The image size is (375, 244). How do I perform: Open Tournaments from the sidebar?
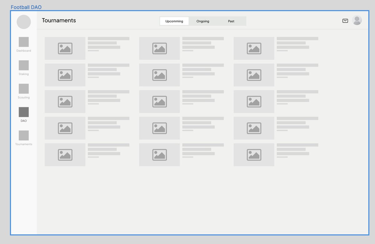(x=24, y=138)
